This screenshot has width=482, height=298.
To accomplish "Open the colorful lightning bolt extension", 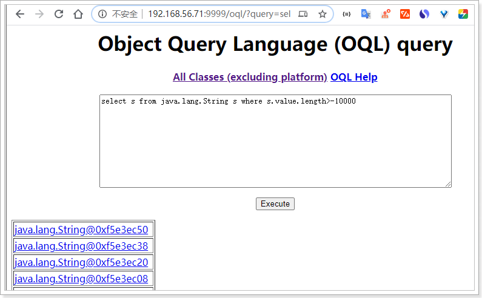I will (x=463, y=14).
